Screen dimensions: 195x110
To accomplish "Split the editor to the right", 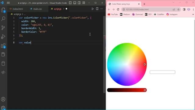I will click(97, 9).
